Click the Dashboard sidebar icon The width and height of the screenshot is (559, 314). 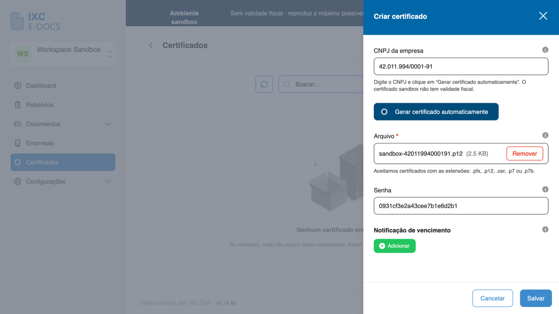coord(18,85)
